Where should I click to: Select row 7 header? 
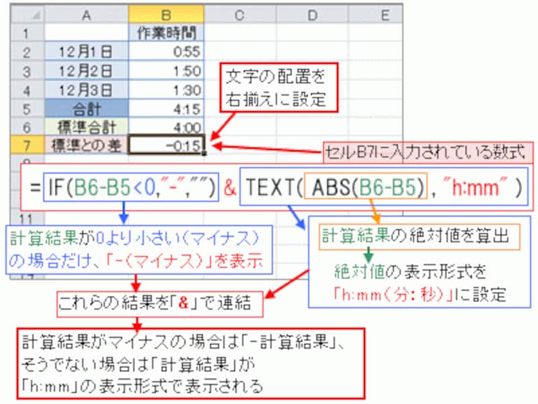pyautogui.click(x=28, y=145)
